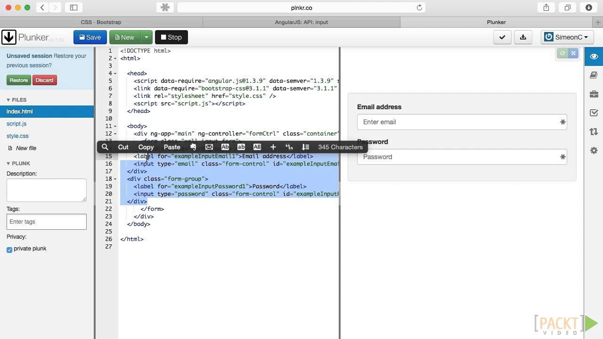603x339 pixels.
Task: Apply capitalize 'Ab' case in the popup
Action: point(225,147)
